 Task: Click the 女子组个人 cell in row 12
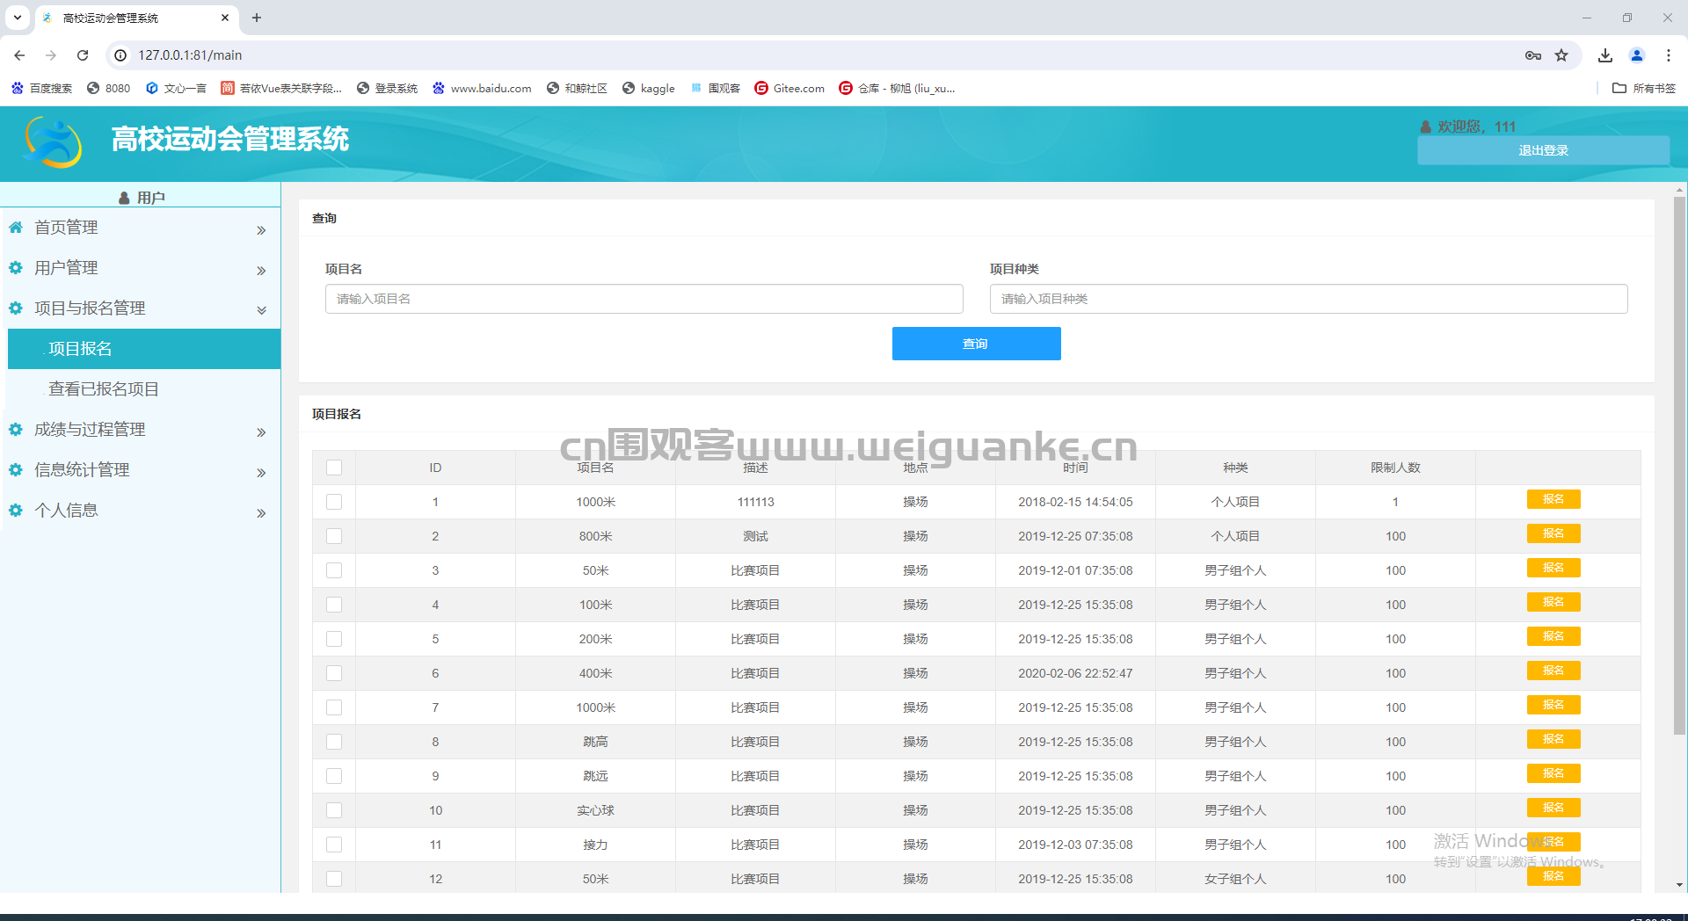pyautogui.click(x=1235, y=879)
